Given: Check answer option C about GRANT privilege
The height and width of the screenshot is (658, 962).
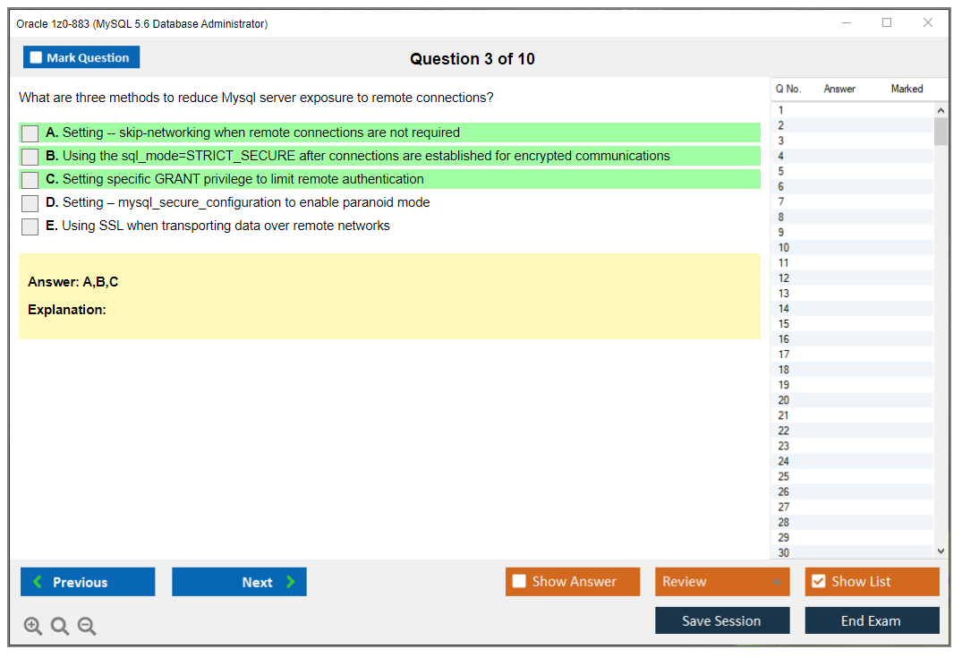Looking at the screenshot, I should 30,179.
